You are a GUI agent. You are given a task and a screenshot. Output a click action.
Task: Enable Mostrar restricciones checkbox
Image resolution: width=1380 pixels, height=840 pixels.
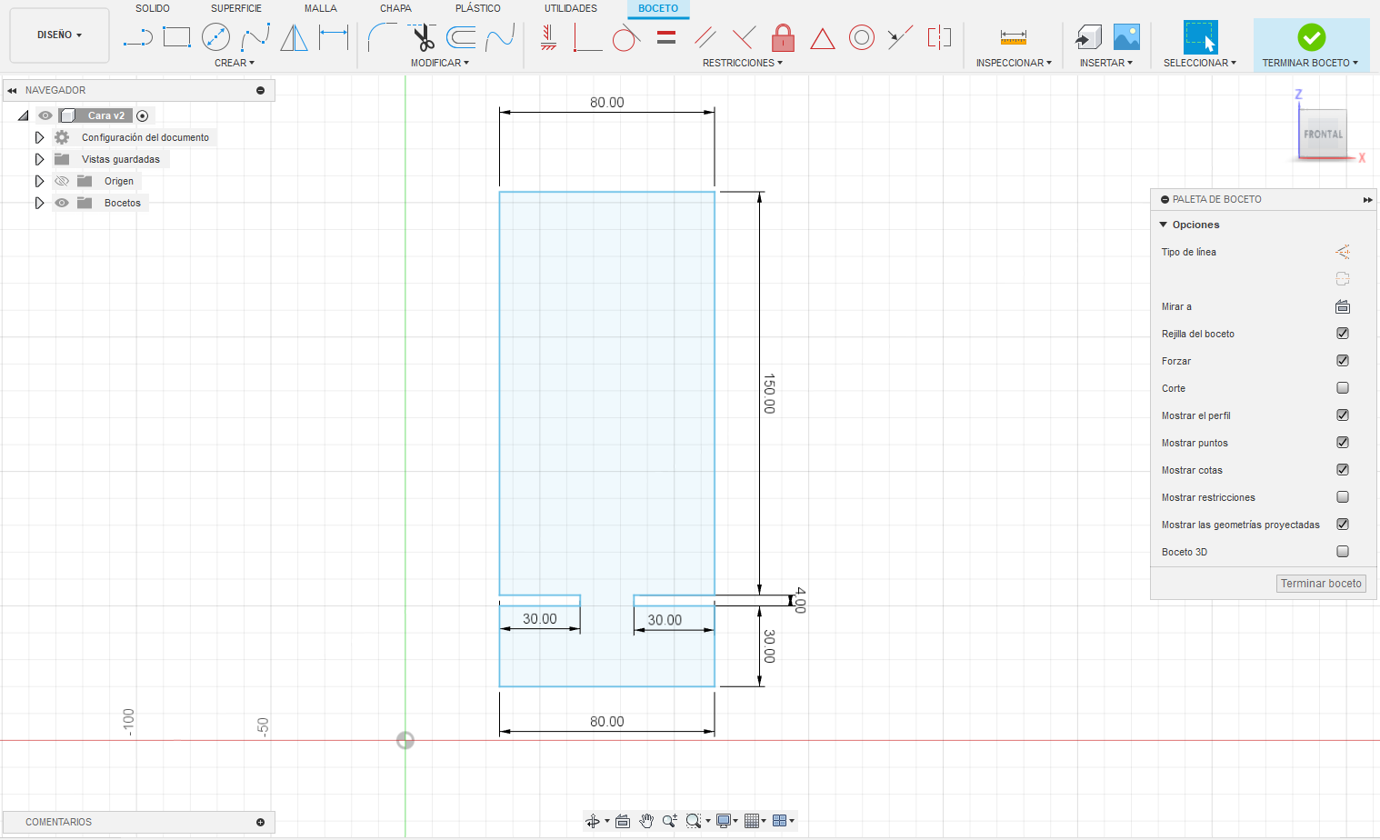[x=1343, y=497]
